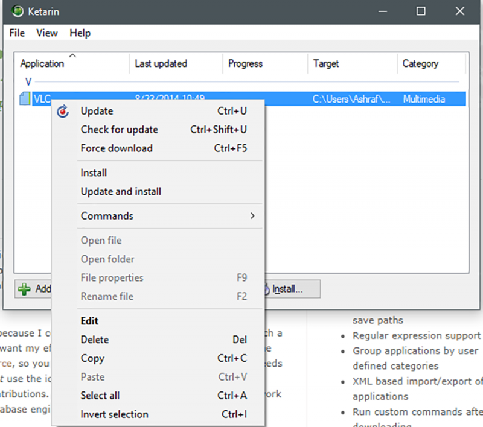Click the Update icon in context menu
This screenshot has height=427, width=483.
(x=63, y=111)
